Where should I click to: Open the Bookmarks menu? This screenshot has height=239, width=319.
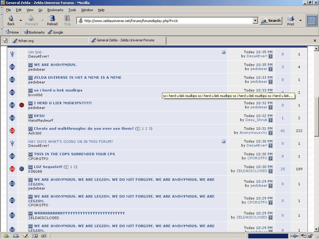tap(55, 10)
